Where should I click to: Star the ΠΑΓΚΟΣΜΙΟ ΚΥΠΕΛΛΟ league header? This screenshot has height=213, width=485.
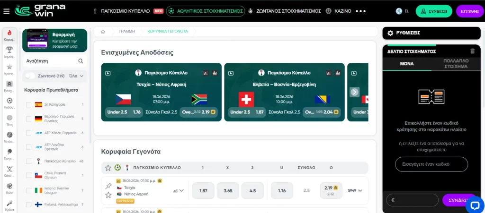pyautogui.click(x=108, y=168)
